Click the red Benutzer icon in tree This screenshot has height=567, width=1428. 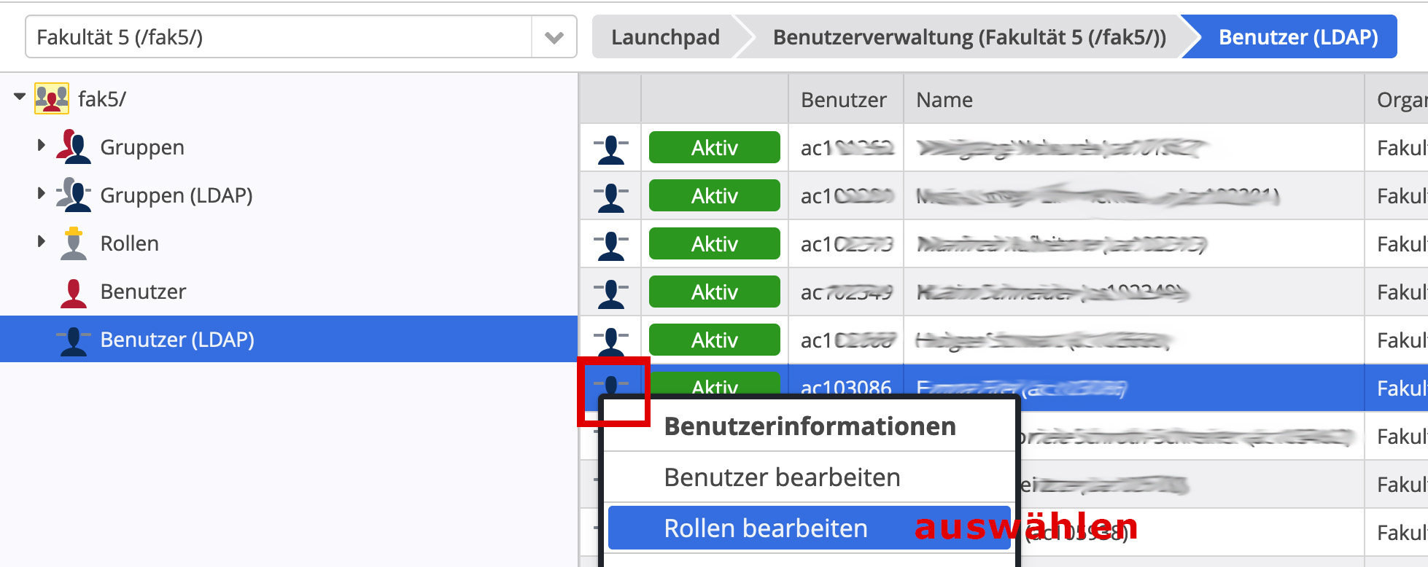[x=74, y=292]
